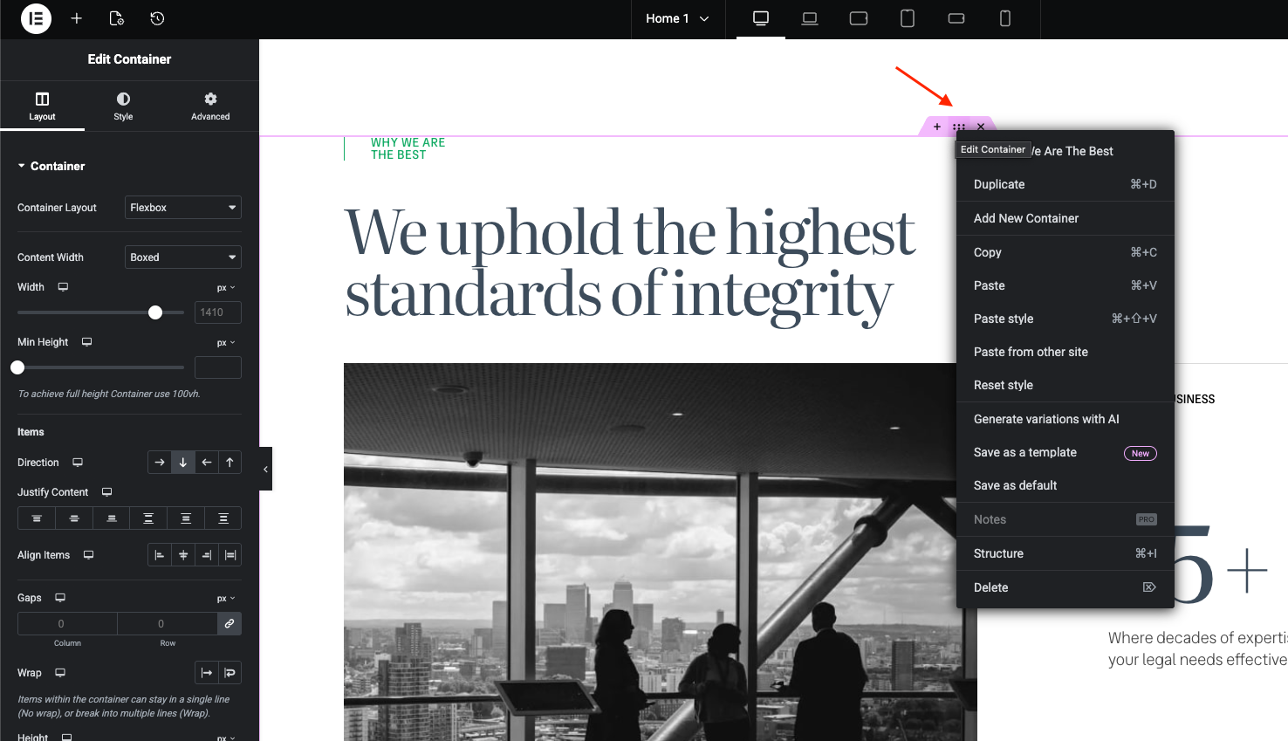Set direction to column down arrow
1288x741 pixels.
point(183,463)
